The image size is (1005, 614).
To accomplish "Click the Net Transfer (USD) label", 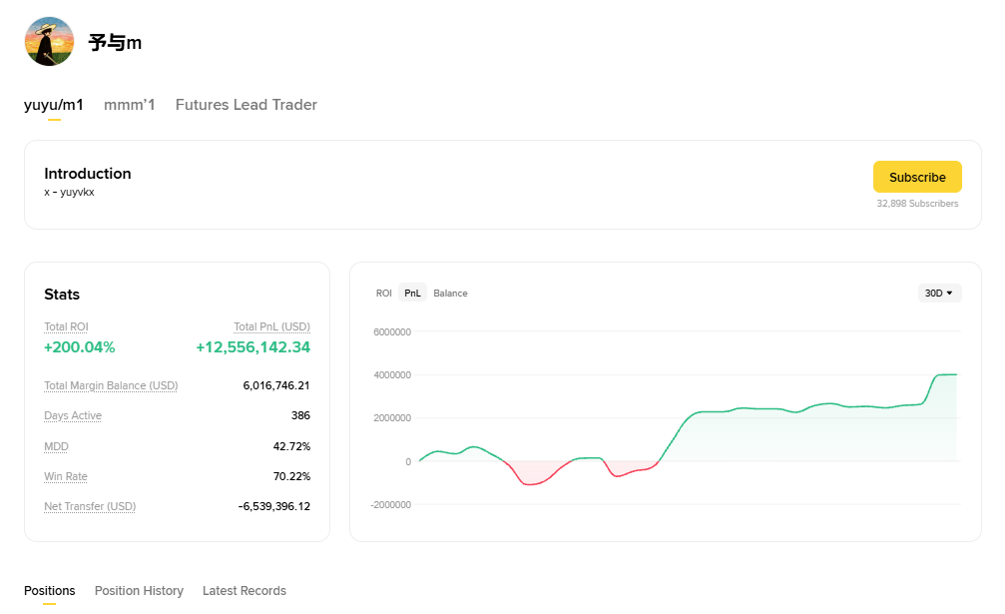I will 90,506.
